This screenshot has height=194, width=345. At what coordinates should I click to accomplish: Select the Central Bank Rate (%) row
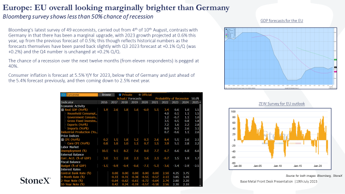click(x=130, y=173)
